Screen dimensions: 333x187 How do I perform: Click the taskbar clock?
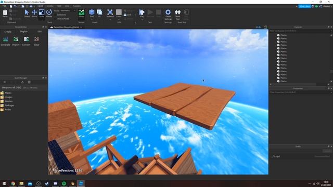[x=326, y=183]
